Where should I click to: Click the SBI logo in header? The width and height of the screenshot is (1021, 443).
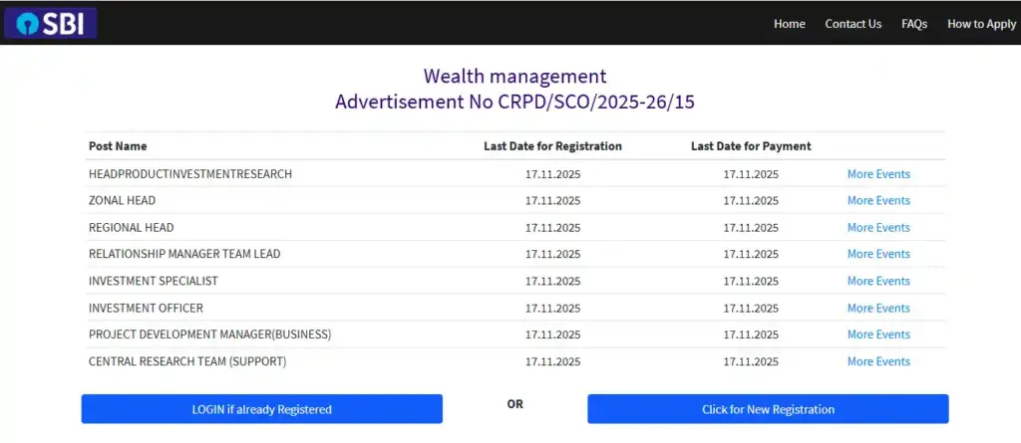click(x=50, y=23)
